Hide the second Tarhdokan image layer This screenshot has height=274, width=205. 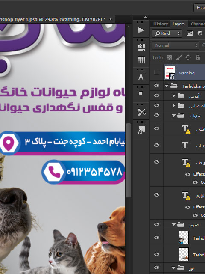157,254
